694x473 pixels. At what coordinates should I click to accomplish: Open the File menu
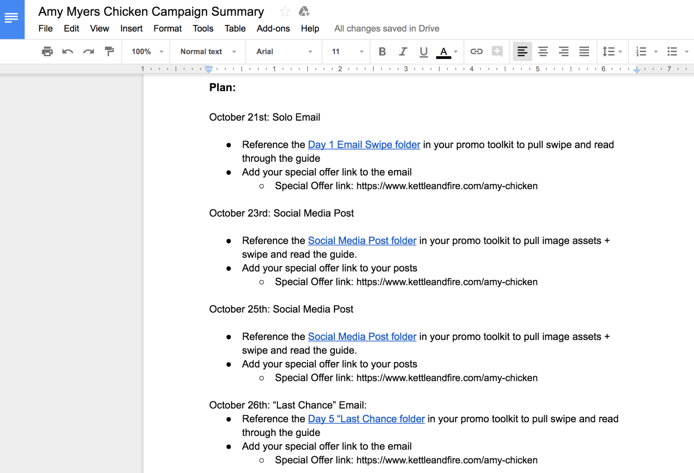45,28
